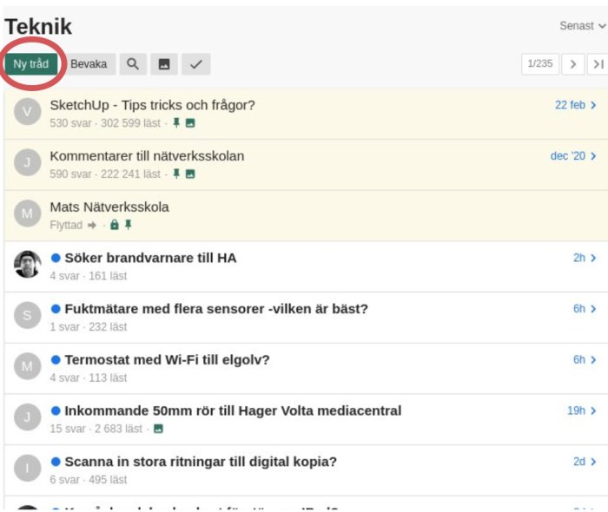
Task: Open the 22 feb latest post link
Action: pos(570,105)
